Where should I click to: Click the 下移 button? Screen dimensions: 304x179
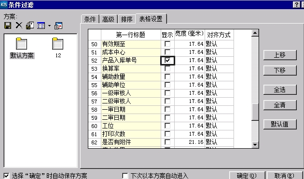click(280, 70)
